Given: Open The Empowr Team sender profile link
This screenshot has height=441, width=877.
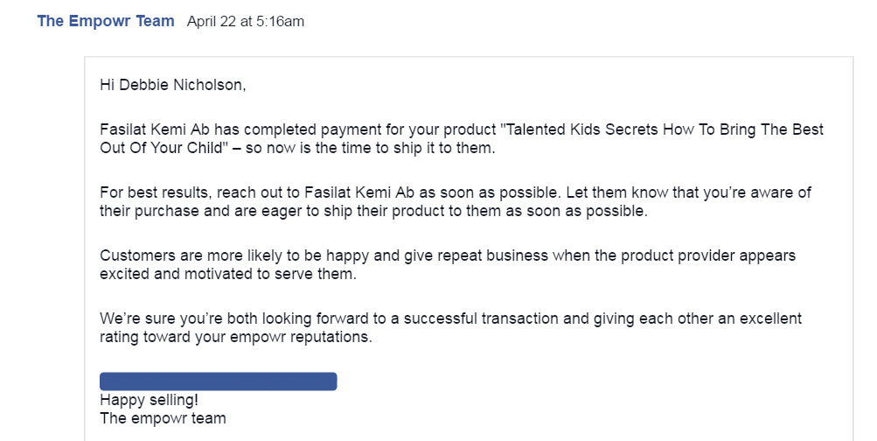Looking at the screenshot, I should pyautogui.click(x=106, y=21).
